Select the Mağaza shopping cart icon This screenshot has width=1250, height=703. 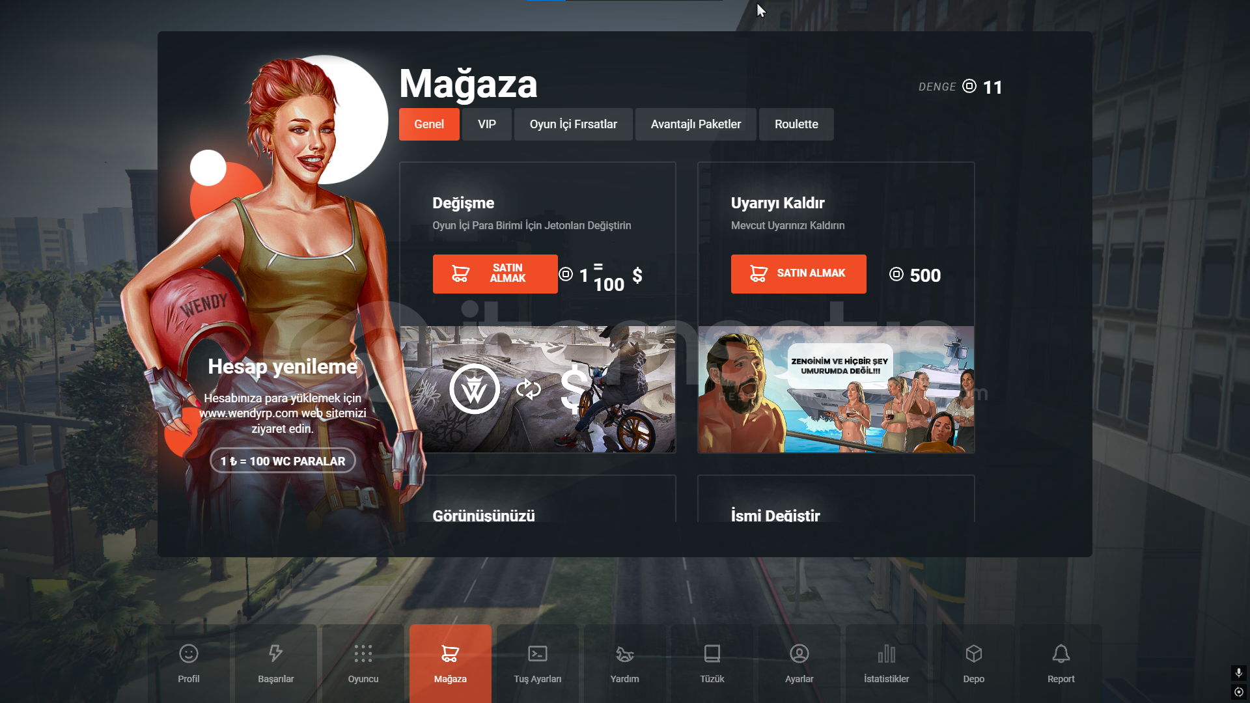pyautogui.click(x=451, y=654)
